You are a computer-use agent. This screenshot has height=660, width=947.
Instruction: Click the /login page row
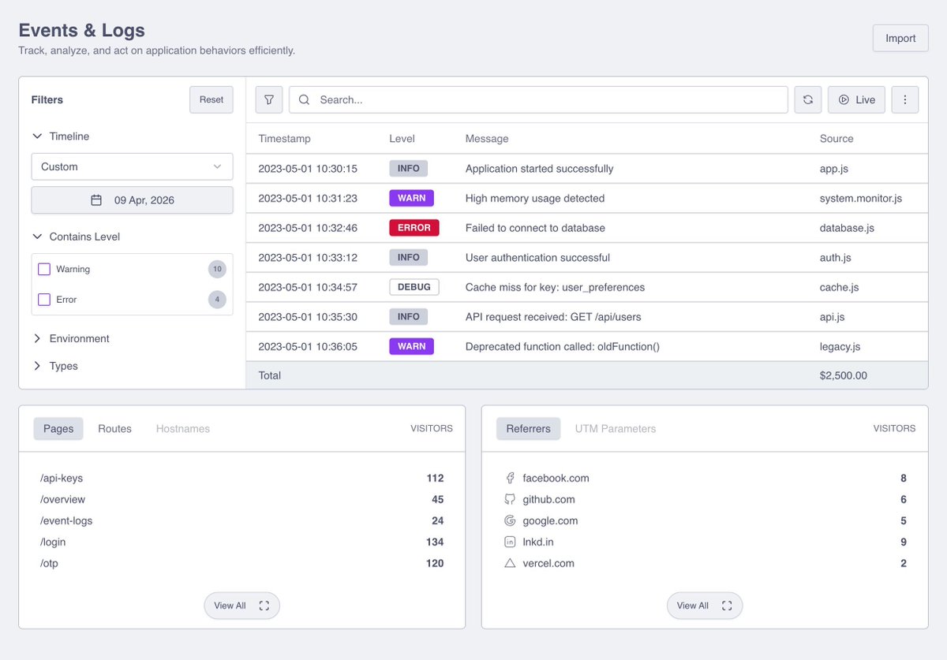pos(241,542)
